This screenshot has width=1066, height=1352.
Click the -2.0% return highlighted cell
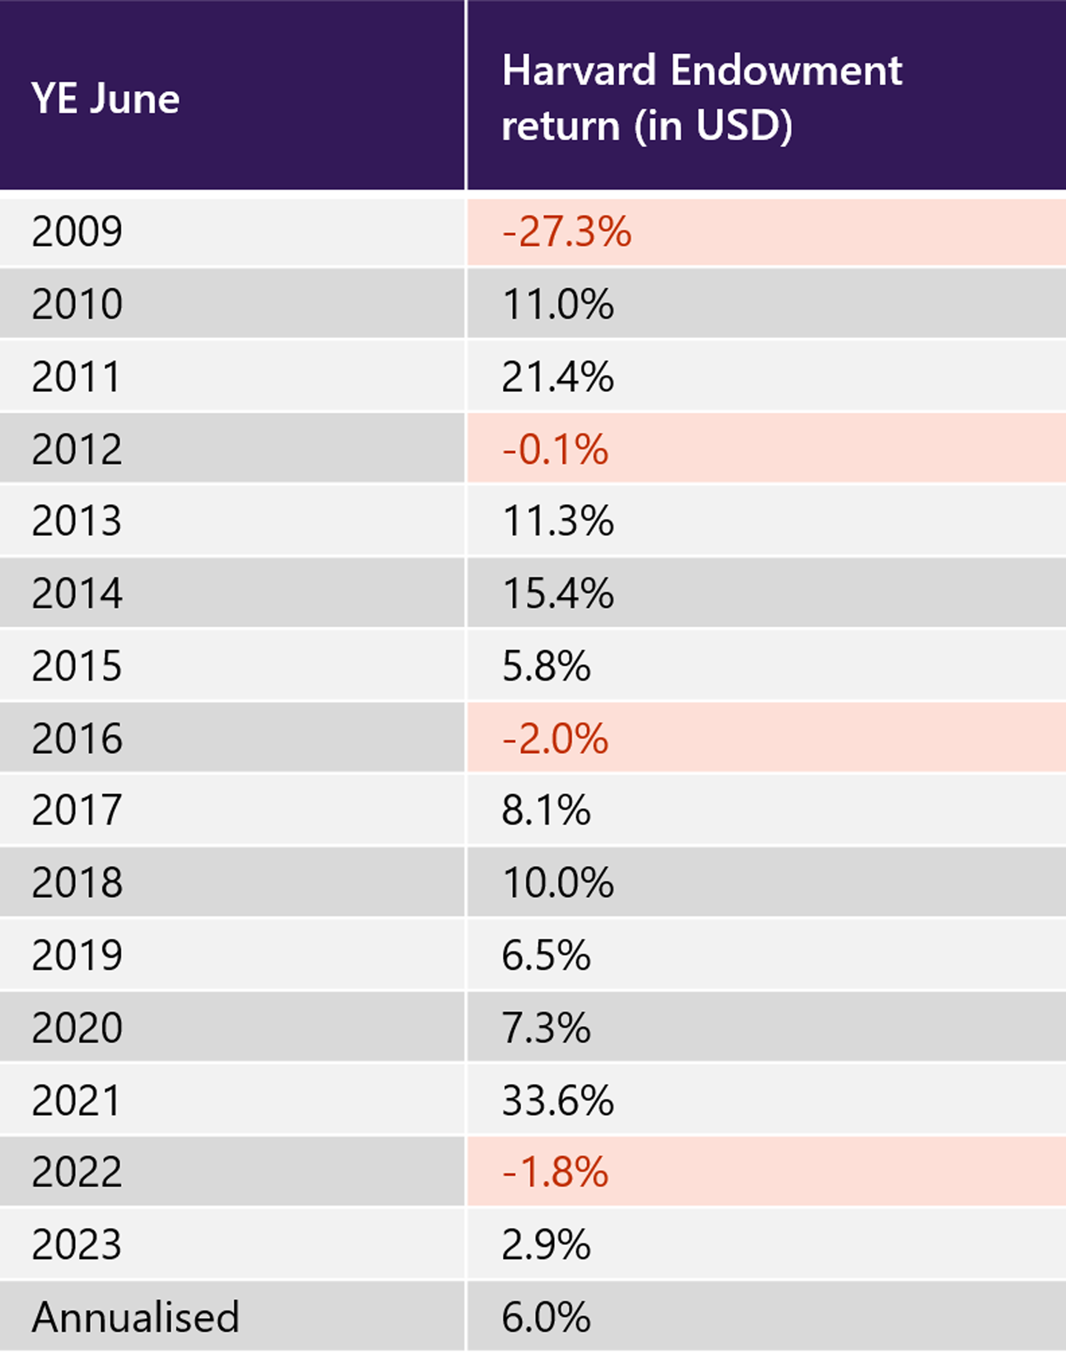pyautogui.click(x=555, y=738)
